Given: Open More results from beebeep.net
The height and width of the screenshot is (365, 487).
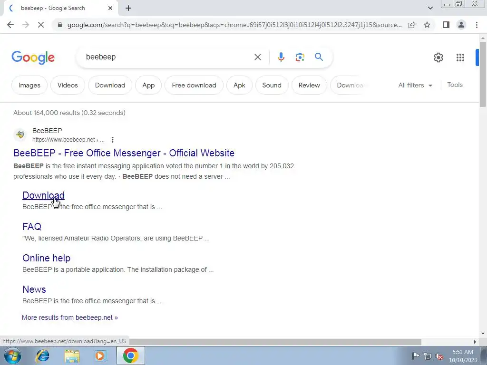Looking at the screenshot, I should tap(70, 317).
